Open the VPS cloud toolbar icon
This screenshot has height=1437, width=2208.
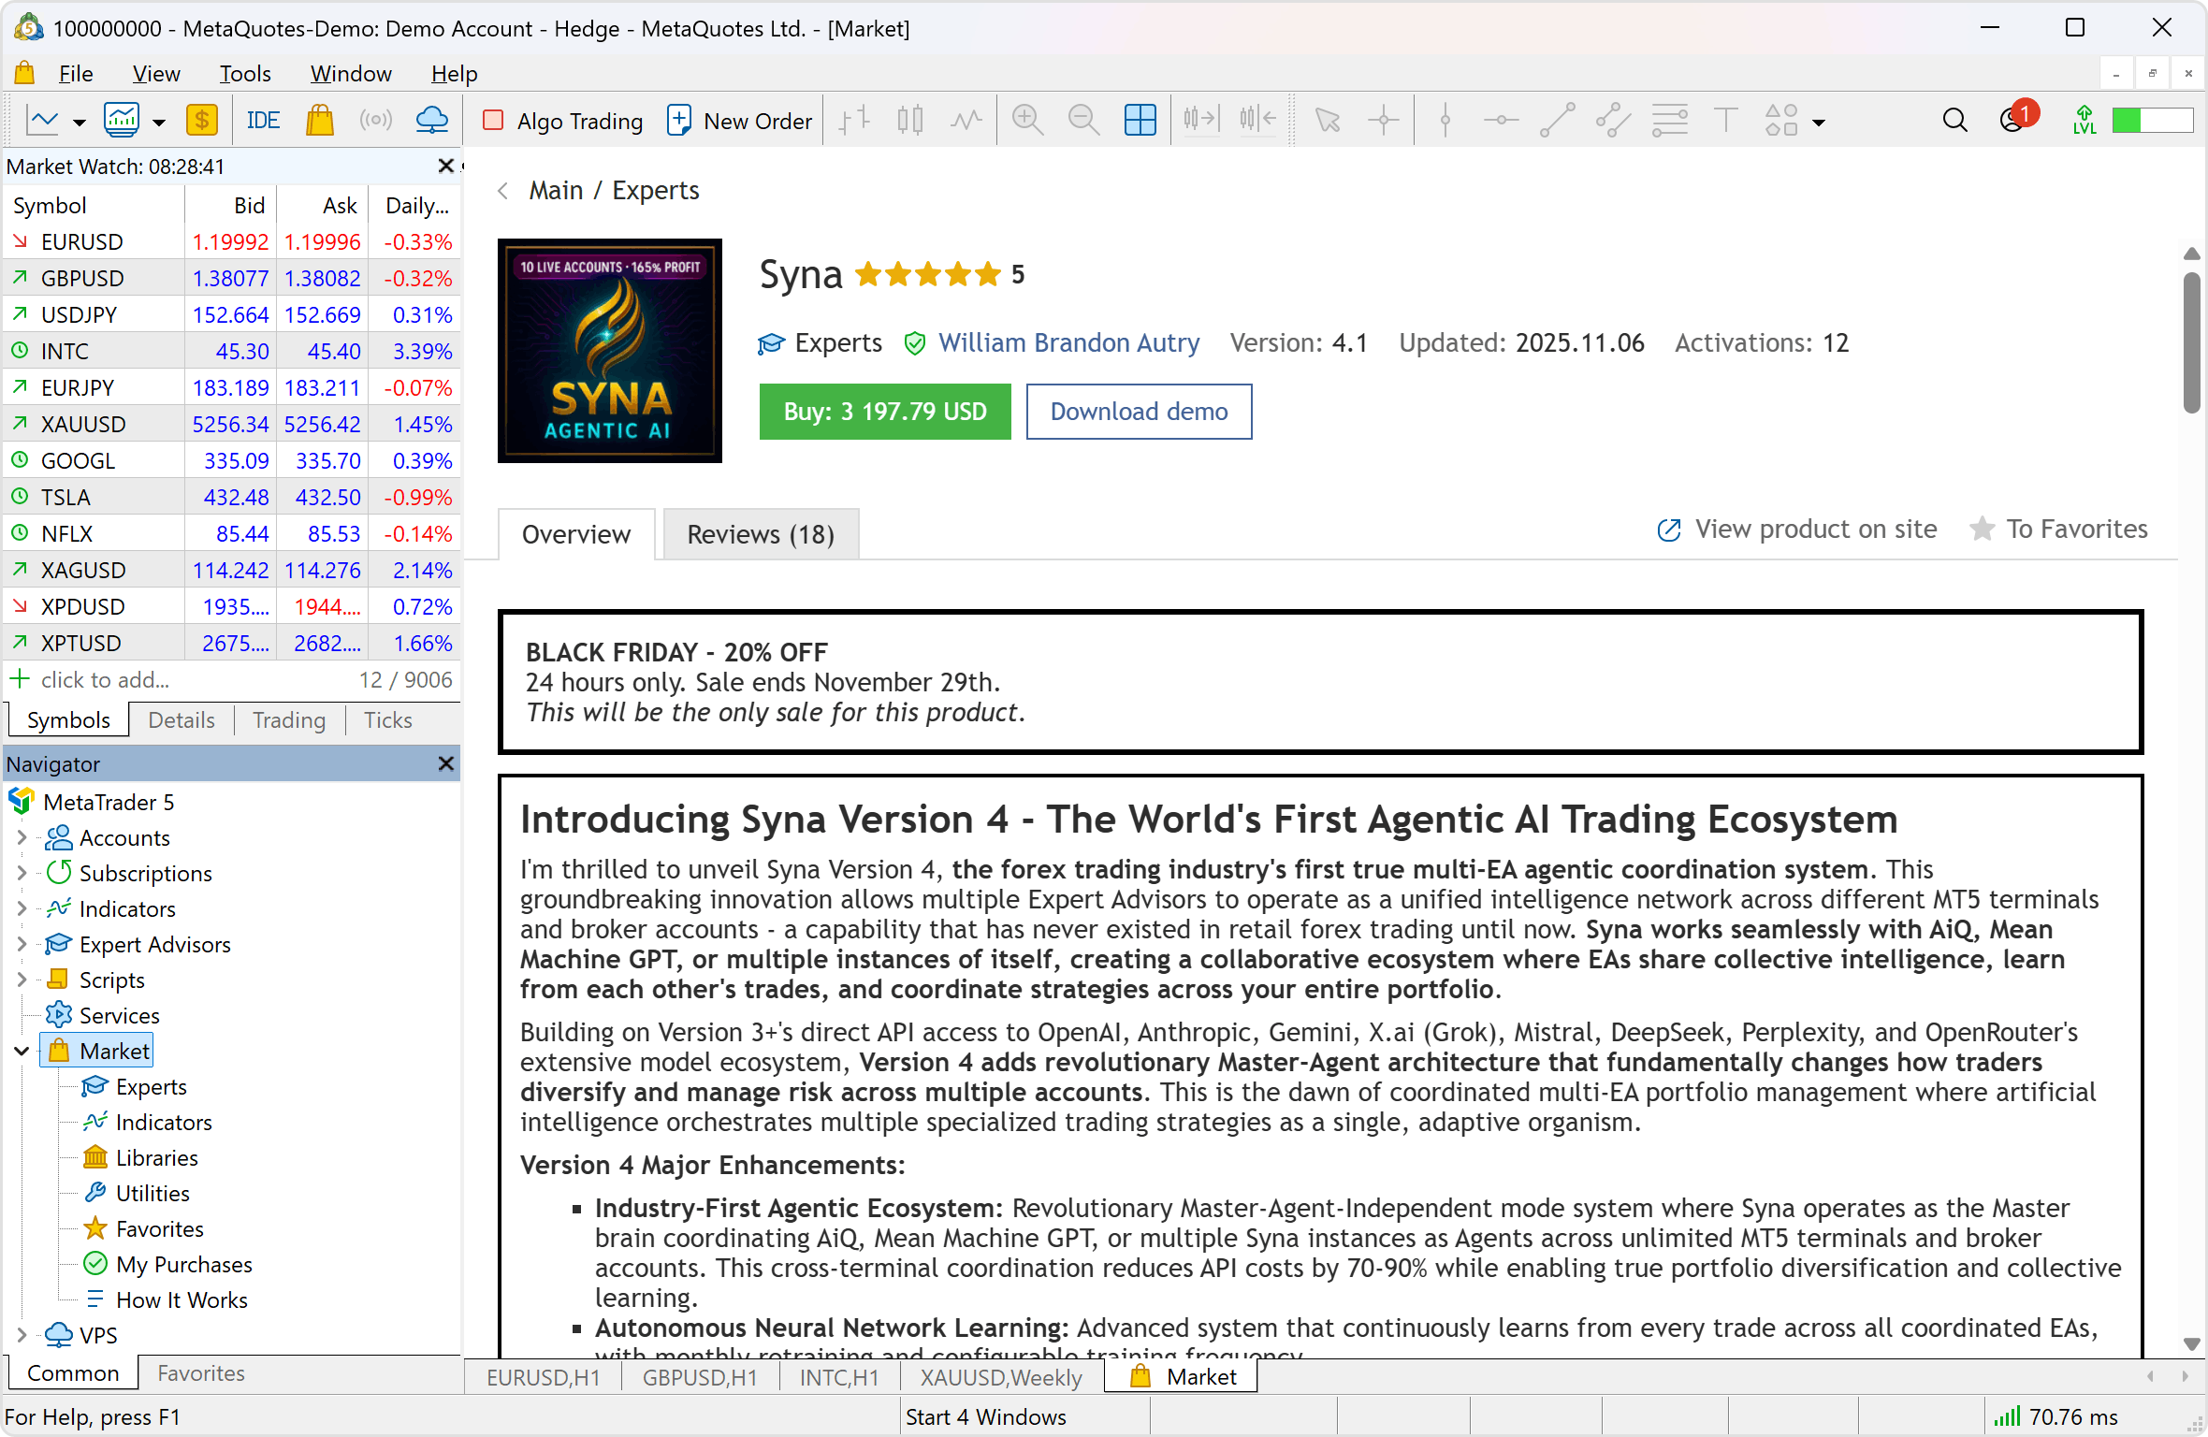431,121
